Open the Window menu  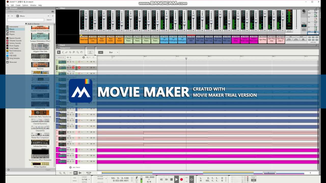pos(33,5)
